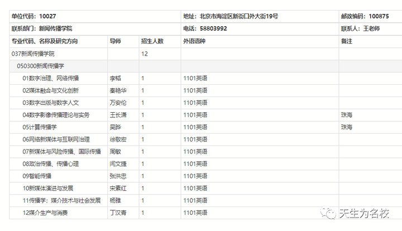The height and width of the screenshot is (231, 402).
Task: Click '11传播学；媒介技术与社会发展' direction
Action: pyautogui.click(x=61, y=200)
